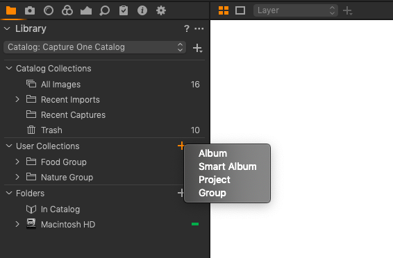Viewport: 393px width, 258px height.
Task: Click the orange plus beside User Collections
Action: click(181, 146)
